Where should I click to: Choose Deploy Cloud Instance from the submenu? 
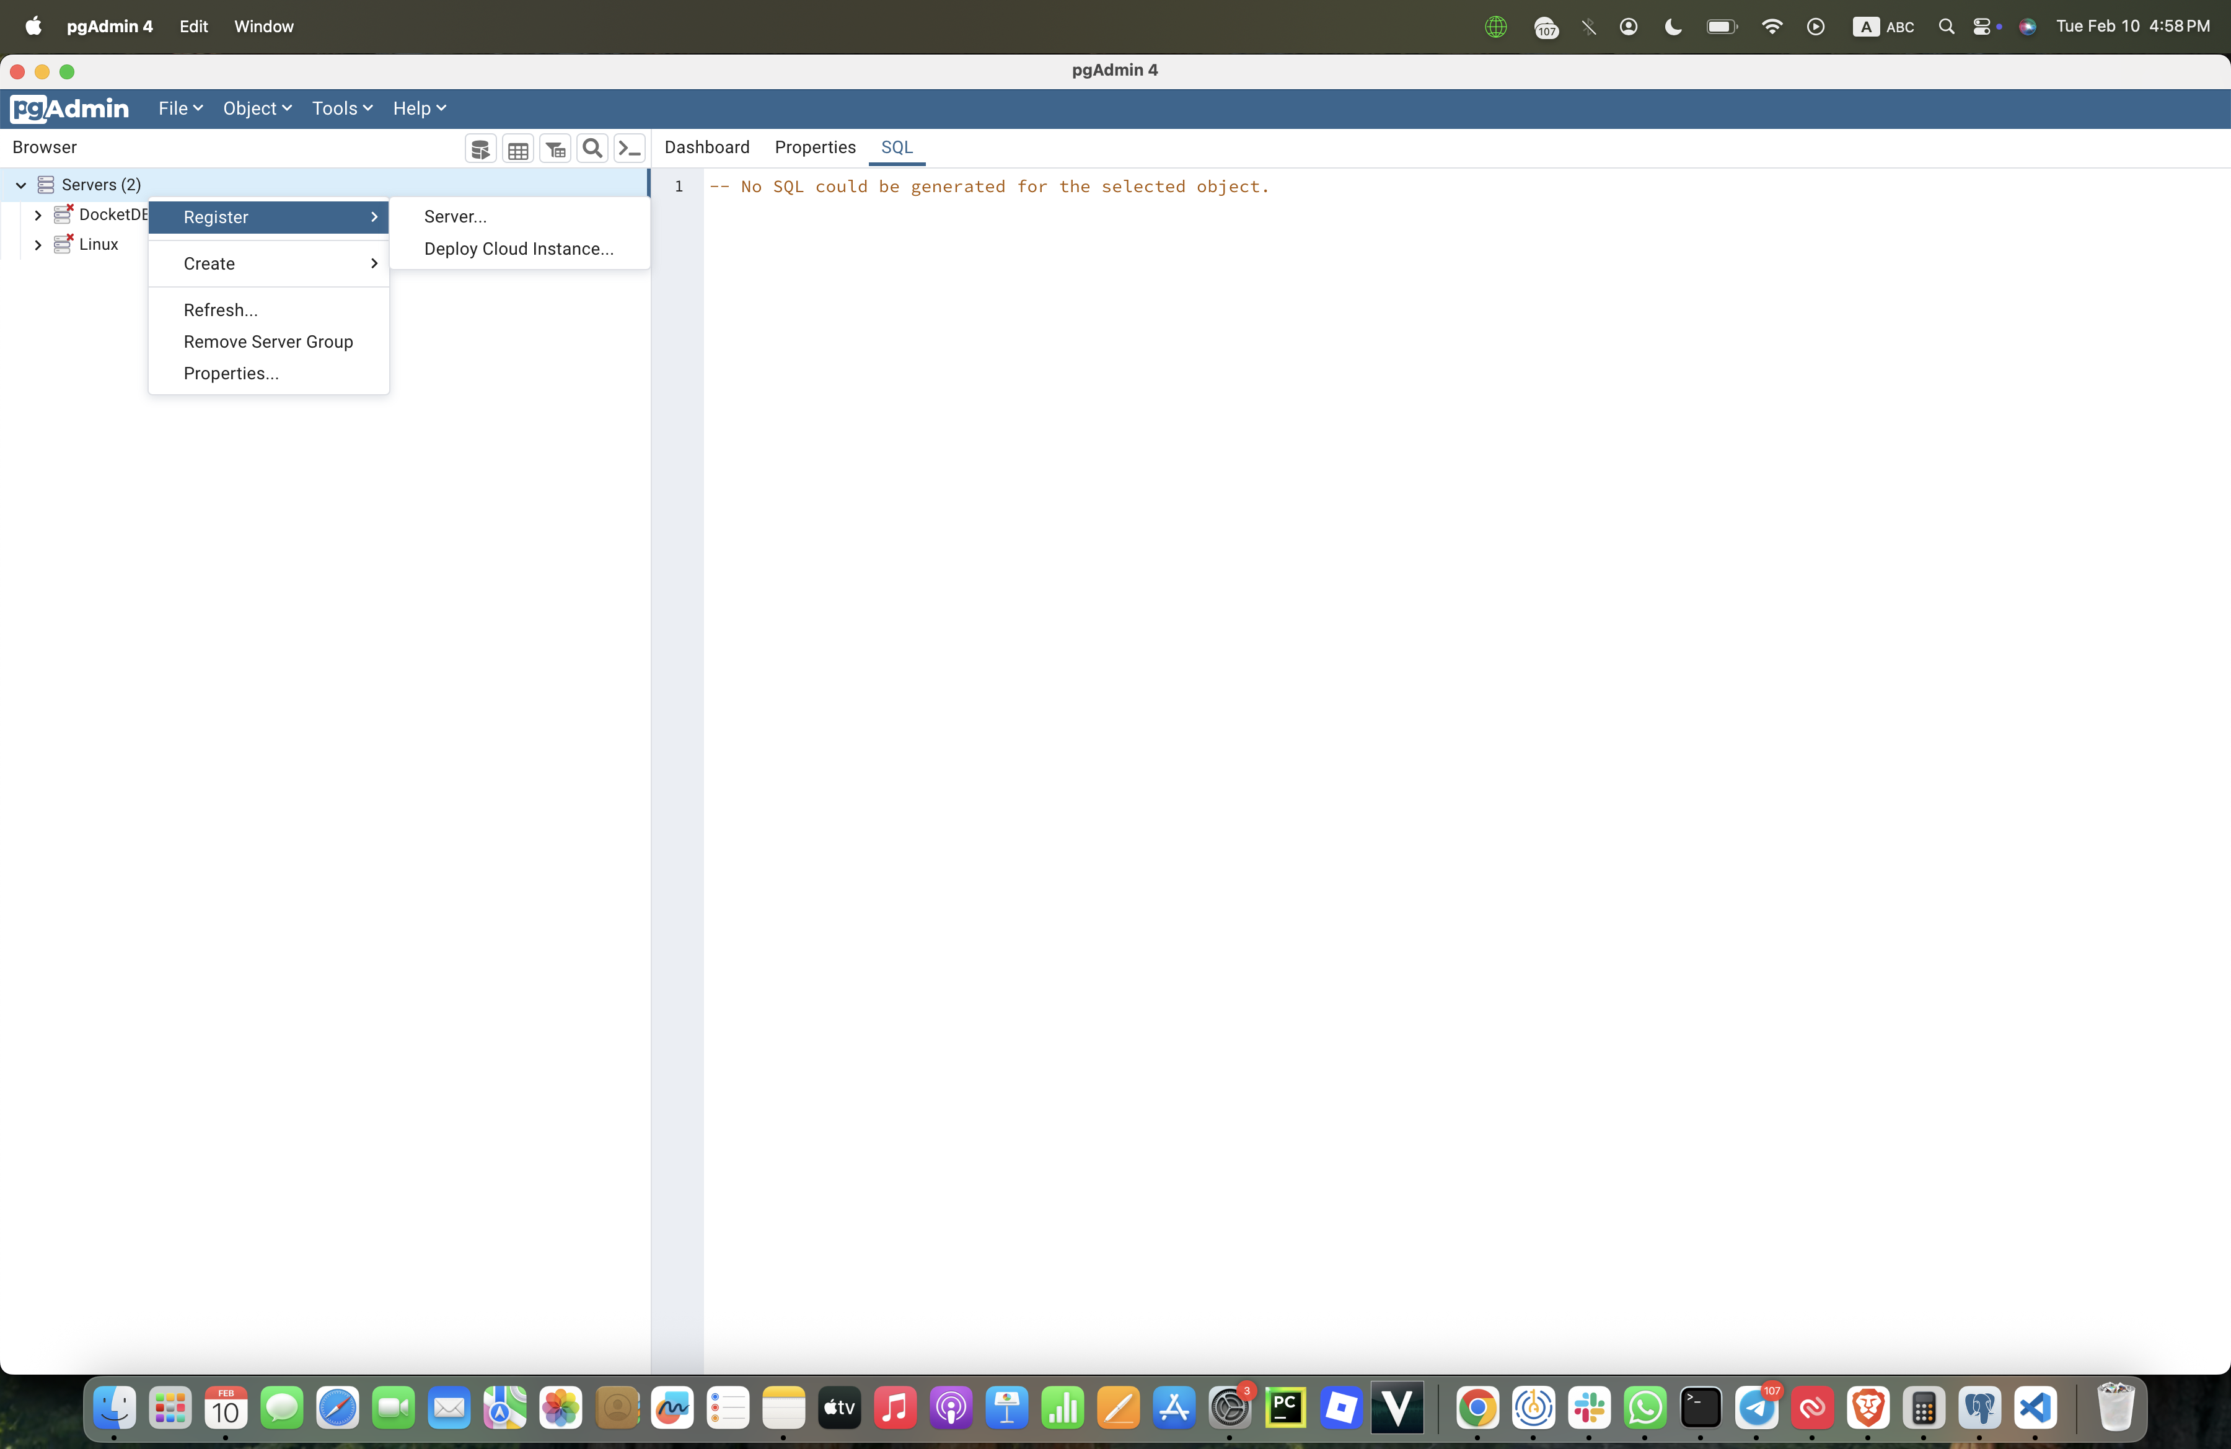518,249
